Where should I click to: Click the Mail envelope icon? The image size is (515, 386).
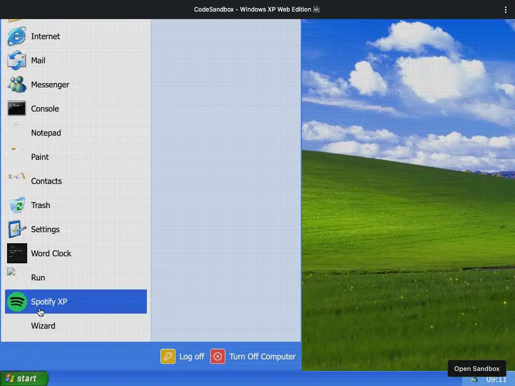[x=17, y=60]
